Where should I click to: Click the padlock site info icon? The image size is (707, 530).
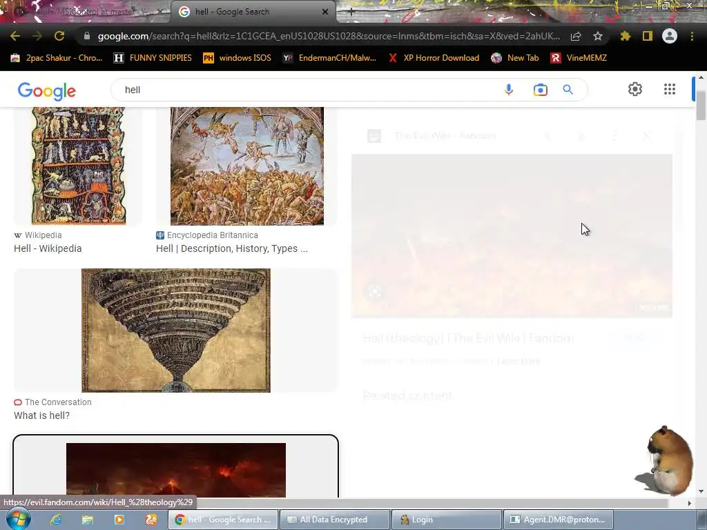coord(87,36)
